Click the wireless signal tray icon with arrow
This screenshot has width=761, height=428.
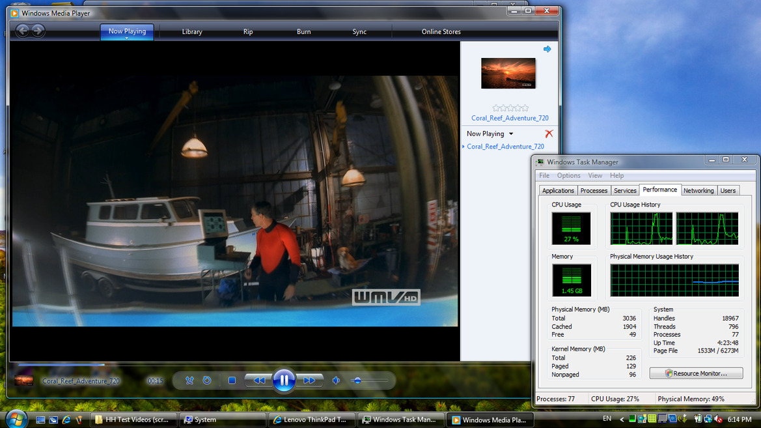pyautogui.click(x=683, y=419)
